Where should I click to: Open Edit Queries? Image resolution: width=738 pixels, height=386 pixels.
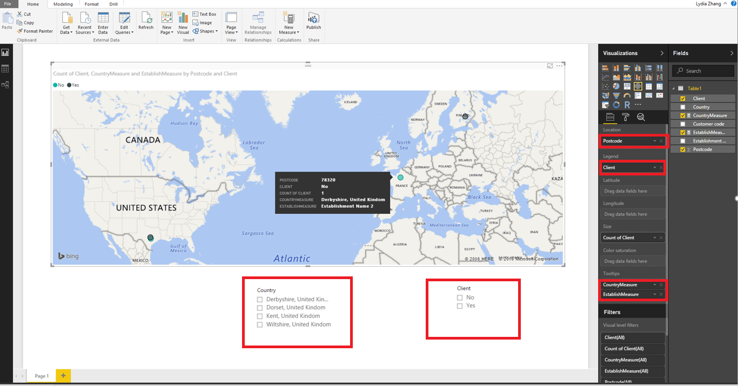pyautogui.click(x=124, y=22)
